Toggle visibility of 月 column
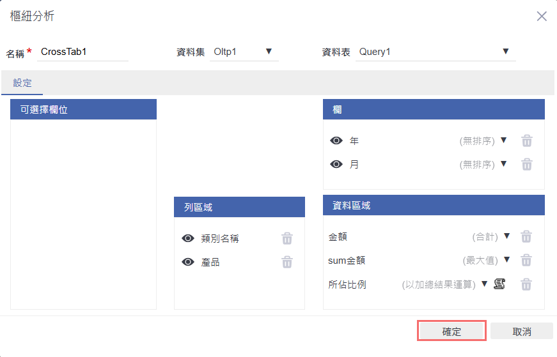This screenshot has width=557, height=357. [336, 164]
